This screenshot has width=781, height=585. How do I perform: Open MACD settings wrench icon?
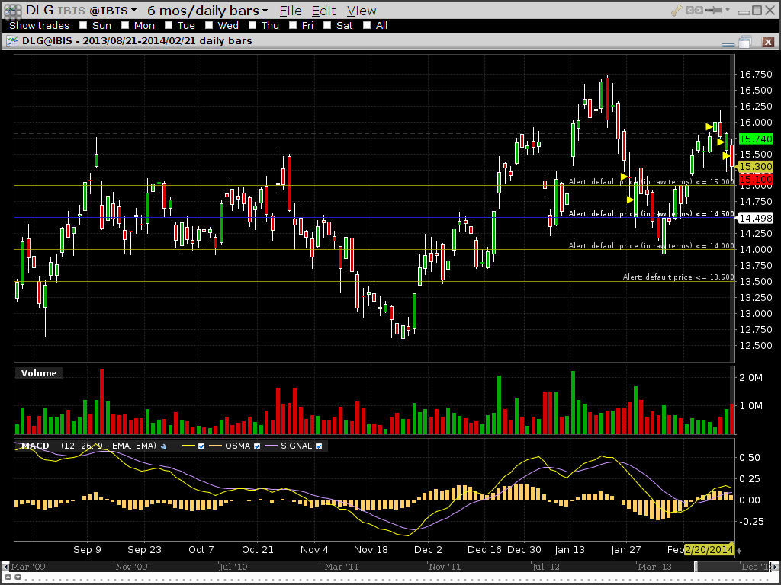pos(164,446)
